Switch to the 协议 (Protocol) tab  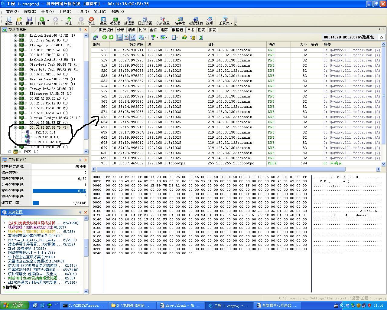click(142, 30)
